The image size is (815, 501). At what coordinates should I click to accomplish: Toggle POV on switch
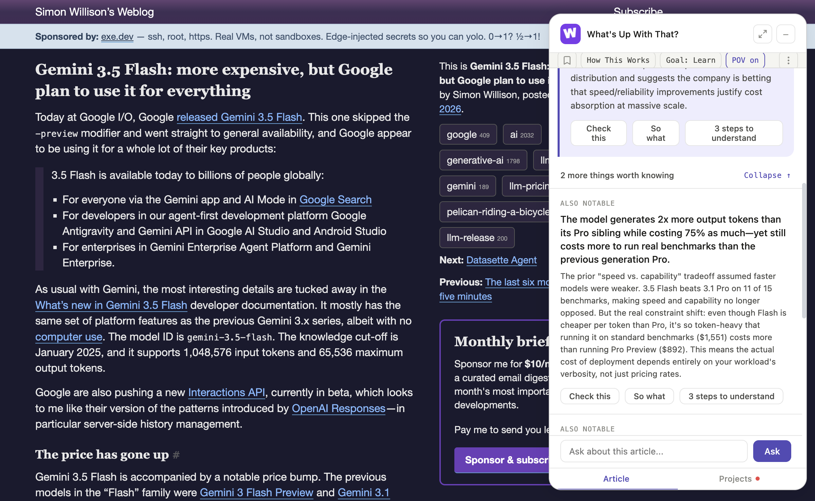pyautogui.click(x=745, y=60)
